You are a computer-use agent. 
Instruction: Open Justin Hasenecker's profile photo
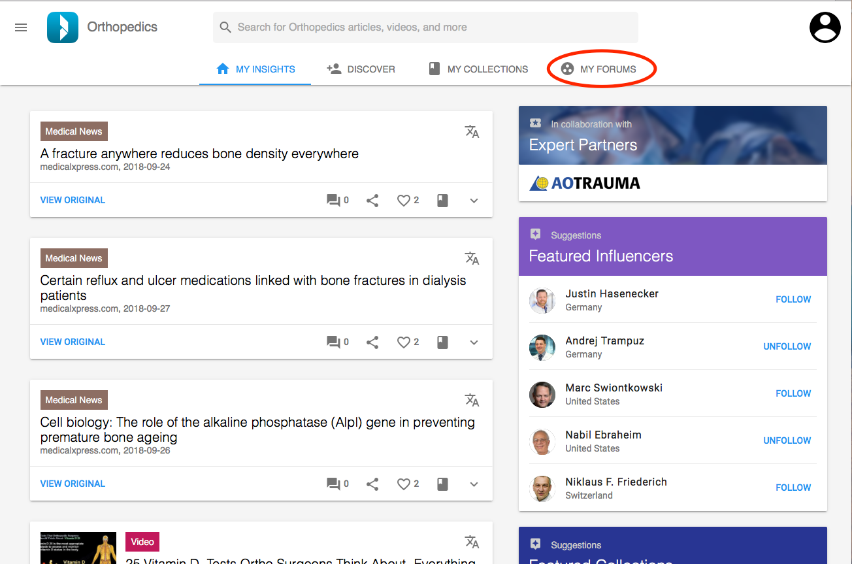pyautogui.click(x=542, y=301)
